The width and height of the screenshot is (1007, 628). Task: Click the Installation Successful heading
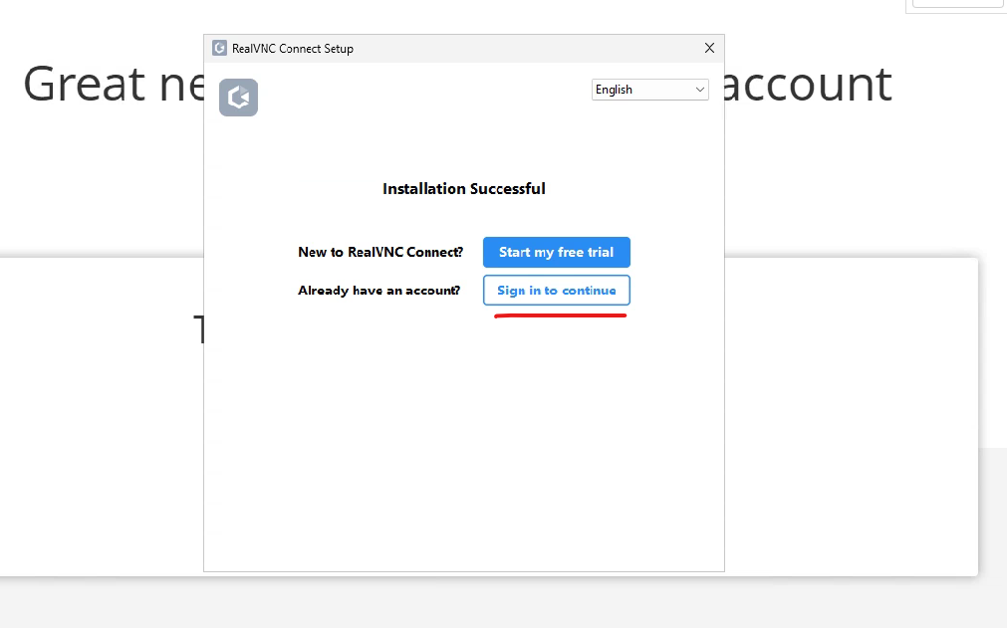464,188
